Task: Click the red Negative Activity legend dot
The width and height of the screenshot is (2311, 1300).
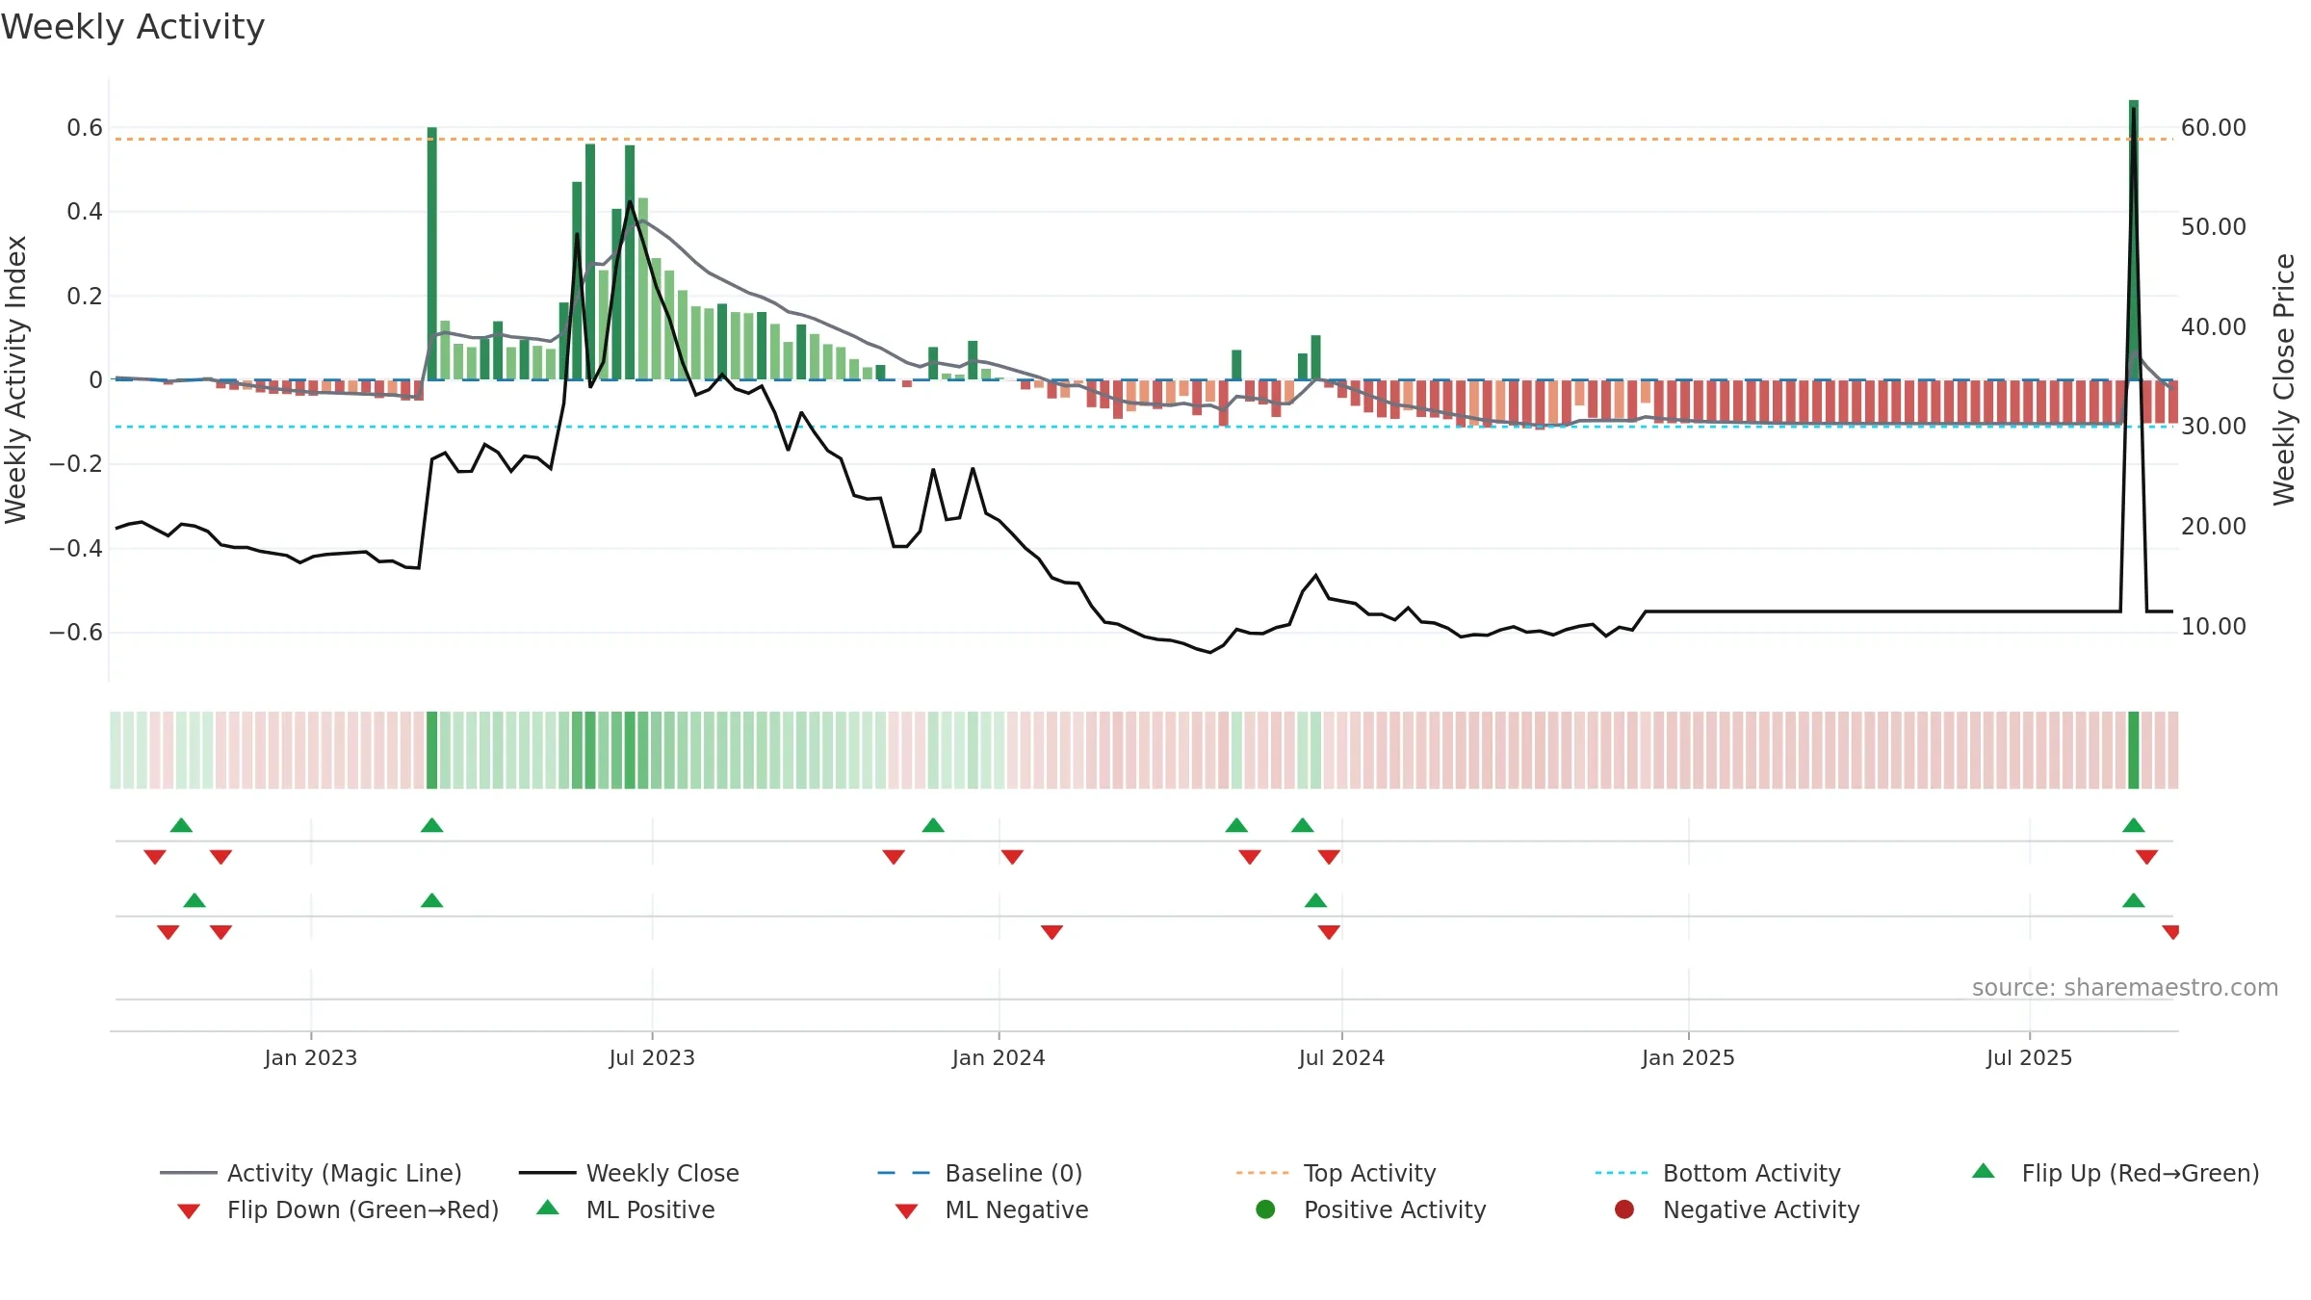Action: point(1624,1209)
